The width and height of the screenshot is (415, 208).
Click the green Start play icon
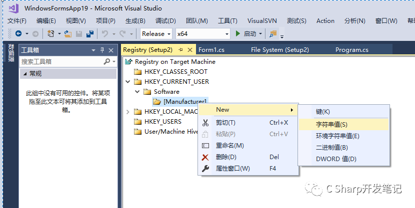(x=238, y=34)
